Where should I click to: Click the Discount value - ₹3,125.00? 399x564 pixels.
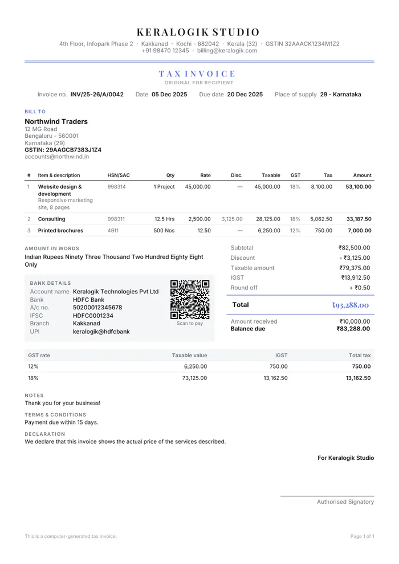pyautogui.click(x=355, y=258)
